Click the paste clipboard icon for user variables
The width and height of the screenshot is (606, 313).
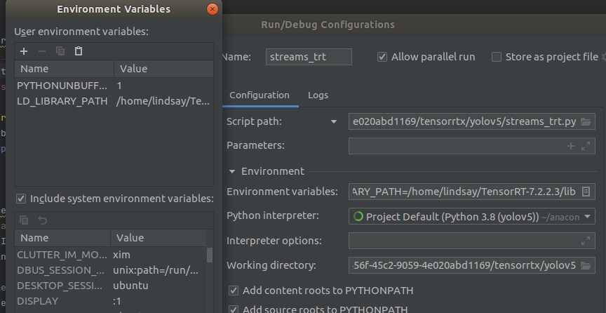[79, 51]
